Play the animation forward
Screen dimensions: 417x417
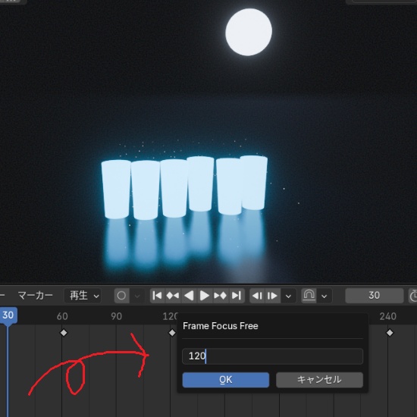(x=205, y=296)
